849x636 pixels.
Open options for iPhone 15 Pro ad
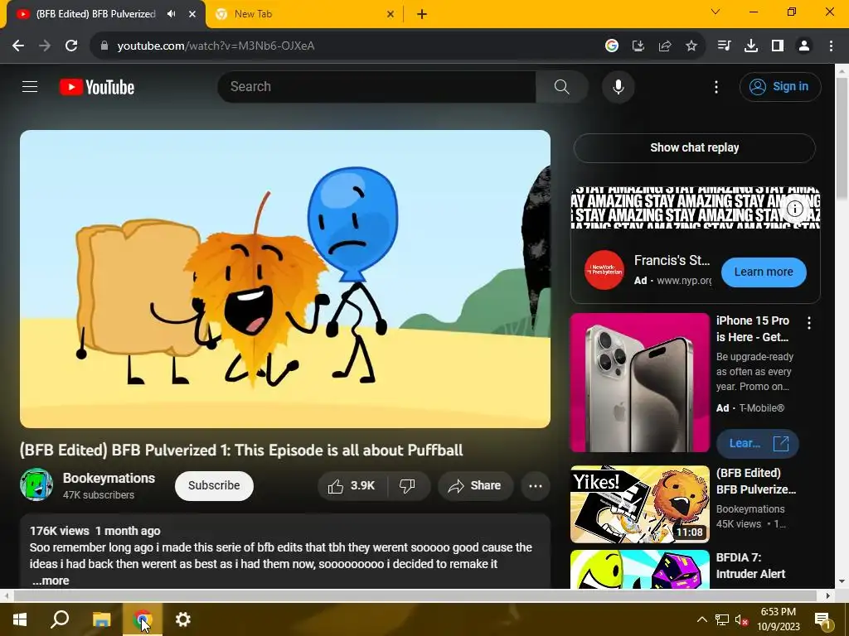point(809,323)
